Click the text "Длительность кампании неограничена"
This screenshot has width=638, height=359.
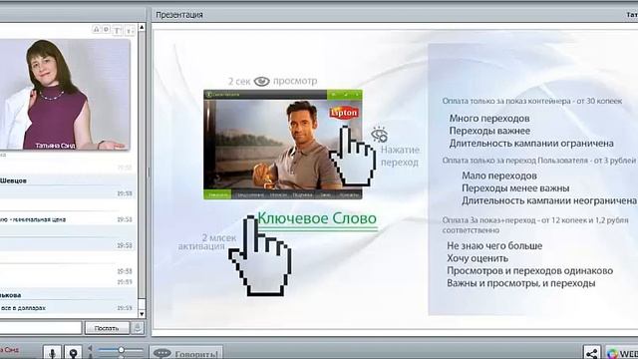[x=549, y=200]
